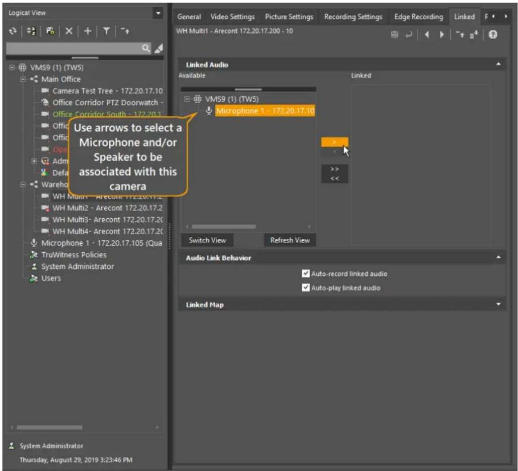Open the Logical View dropdown
This screenshot has width=518, height=471.
click(x=158, y=13)
